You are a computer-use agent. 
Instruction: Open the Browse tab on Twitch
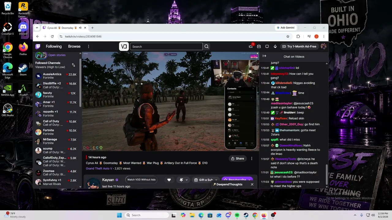click(74, 46)
